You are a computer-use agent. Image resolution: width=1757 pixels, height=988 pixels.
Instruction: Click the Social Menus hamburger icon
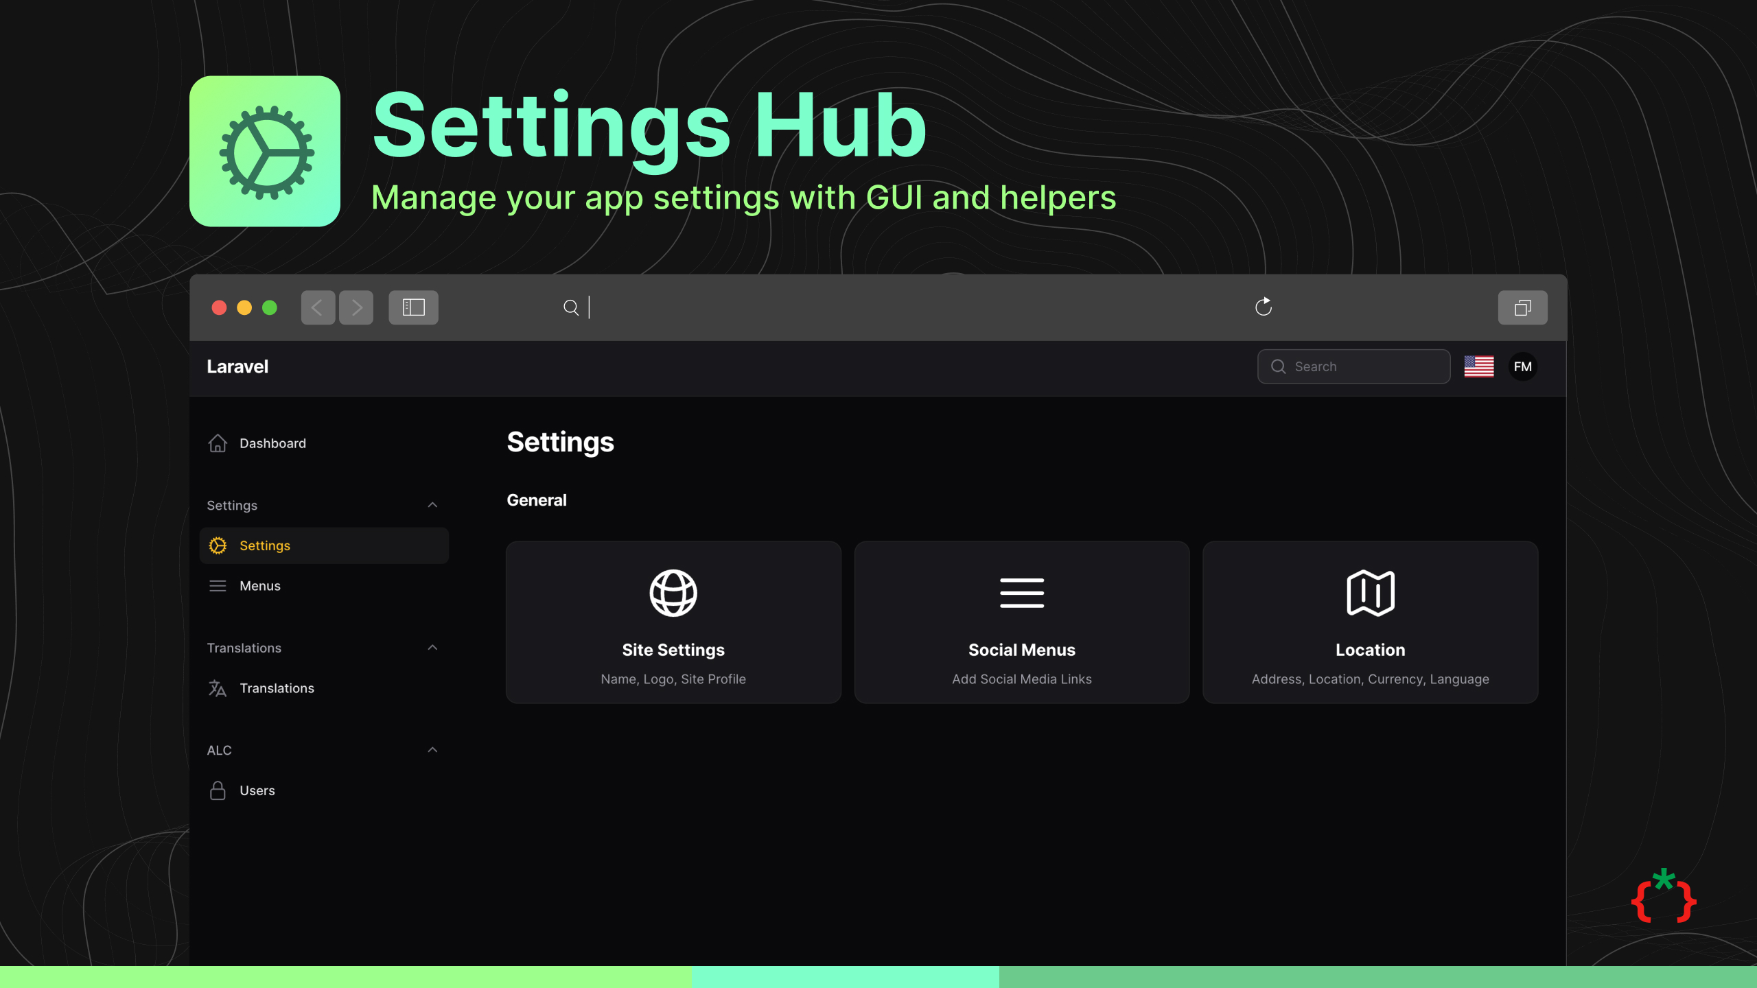(x=1022, y=592)
